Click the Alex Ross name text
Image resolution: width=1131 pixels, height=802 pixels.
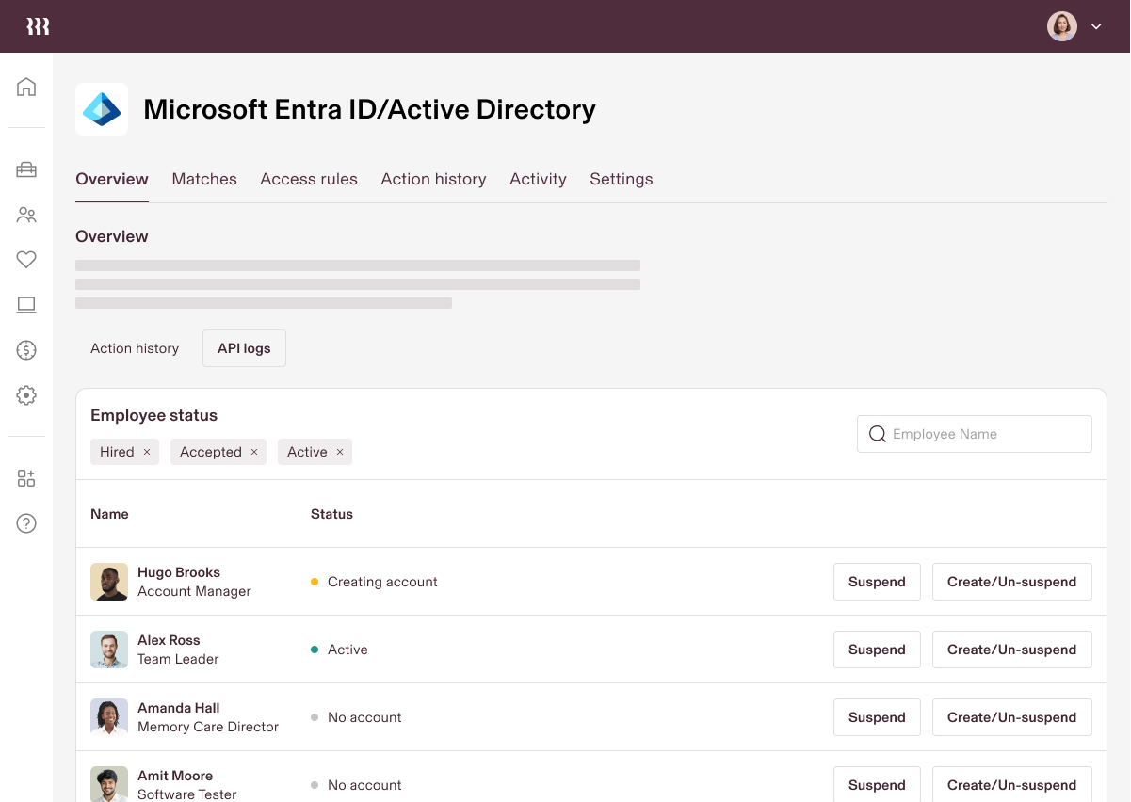coord(169,640)
